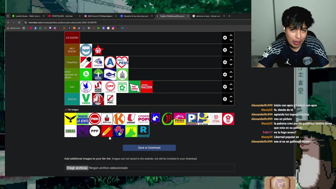Move AGGGG tier down arrow
Screen dimensions: 336x189
click(231, 101)
